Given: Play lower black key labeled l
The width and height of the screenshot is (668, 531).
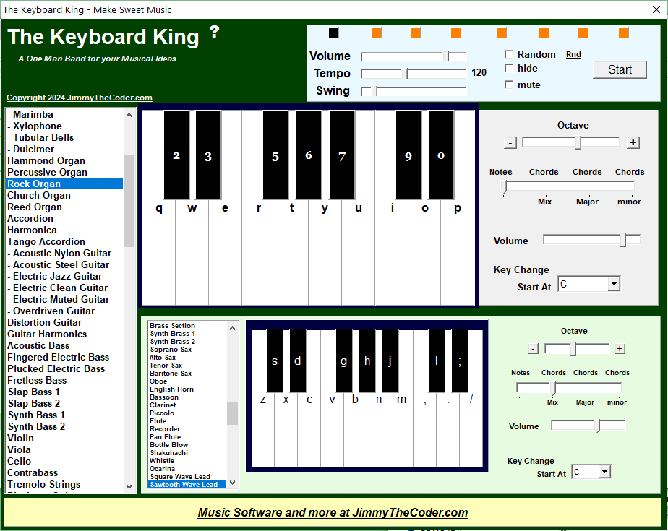Looking at the screenshot, I should coord(436,361).
